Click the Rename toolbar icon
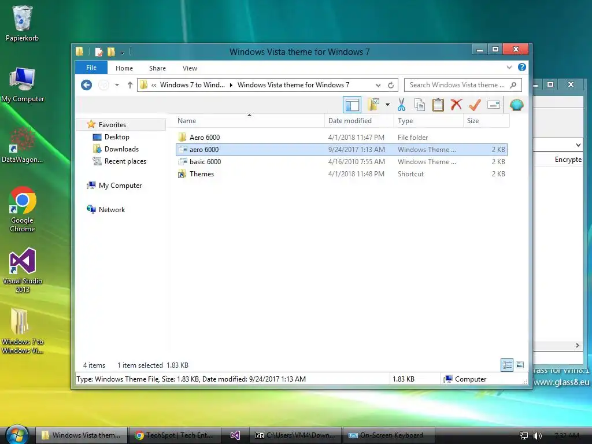Screen dimensions: 592x444 (x=494, y=105)
